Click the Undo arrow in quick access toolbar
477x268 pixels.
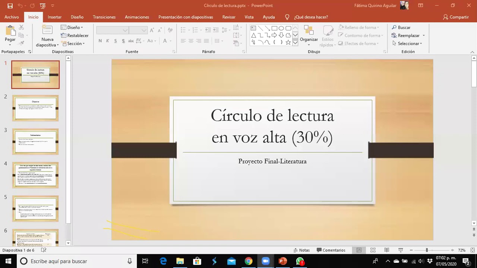point(20,6)
